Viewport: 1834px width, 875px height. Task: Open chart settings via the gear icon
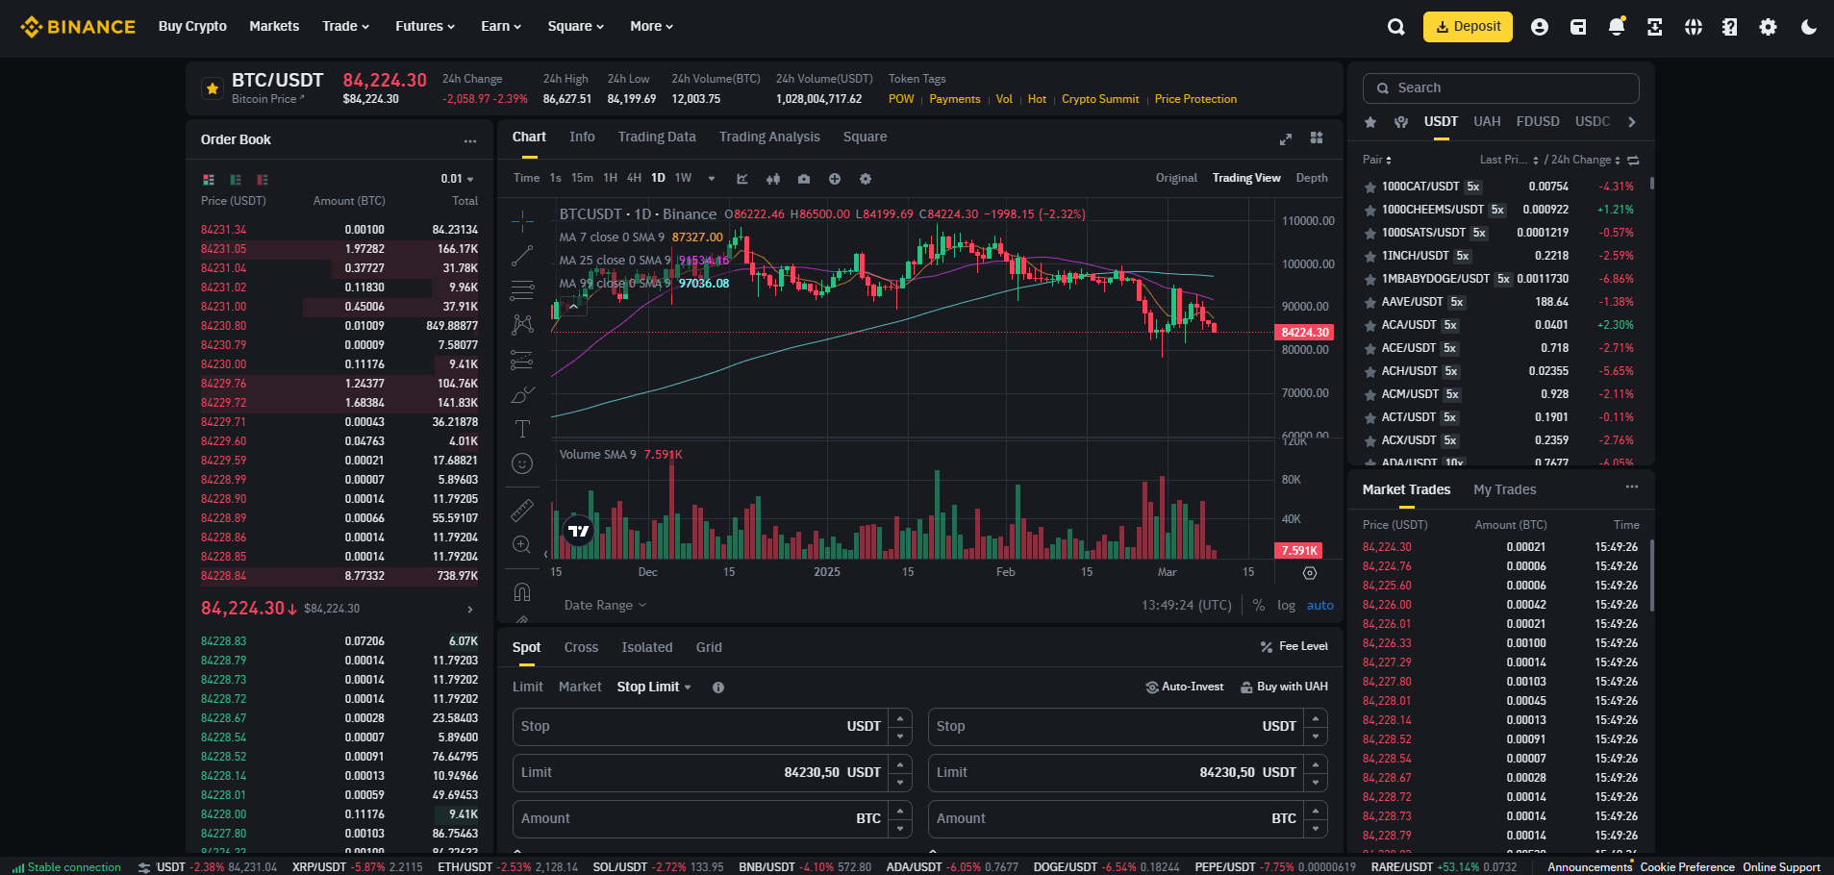point(865,179)
